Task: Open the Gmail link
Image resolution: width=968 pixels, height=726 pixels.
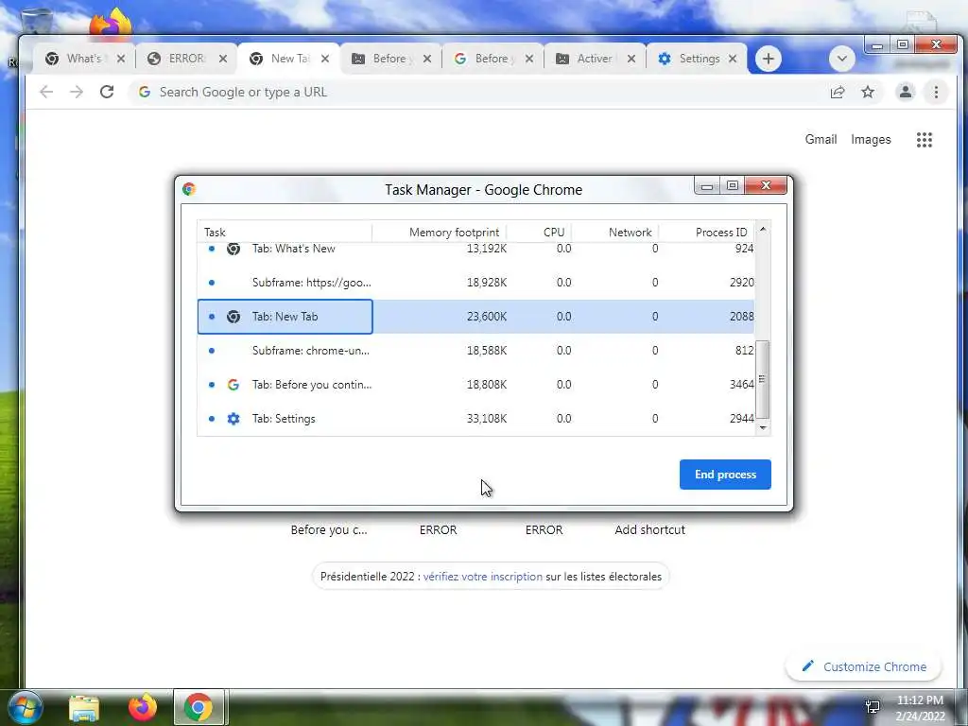Action: (821, 140)
